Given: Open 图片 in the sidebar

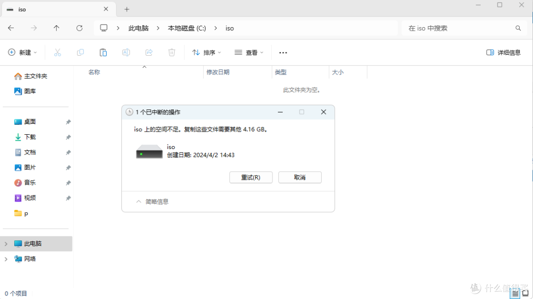Looking at the screenshot, I should tap(25, 167).
